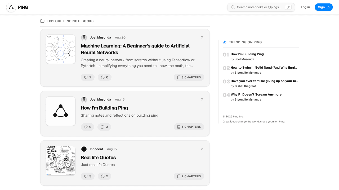Screen dimensions: 339x190
Task: Like the How I'm Building Ping notebook
Action: [x=88, y=127]
